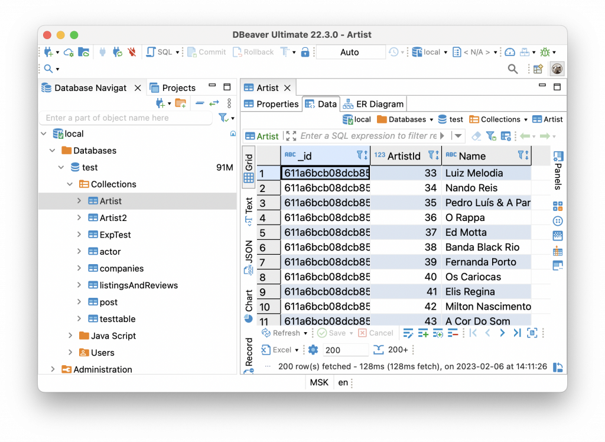Click the New Database Connection plug icon
The height and width of the screenshot is (442, 605).
[x=48, y=52]
